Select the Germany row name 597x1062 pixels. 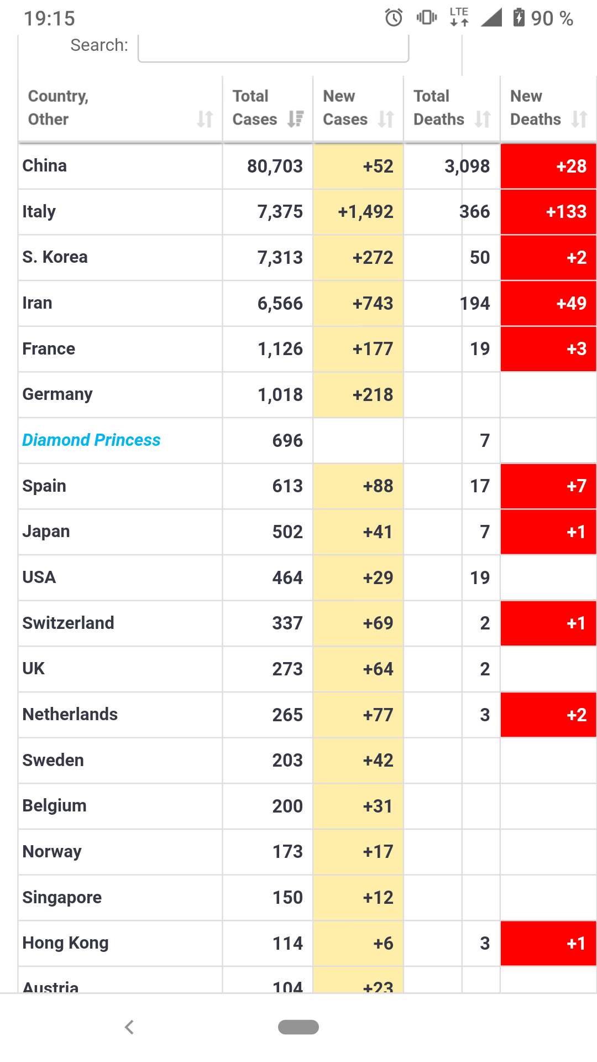(57, 394)
